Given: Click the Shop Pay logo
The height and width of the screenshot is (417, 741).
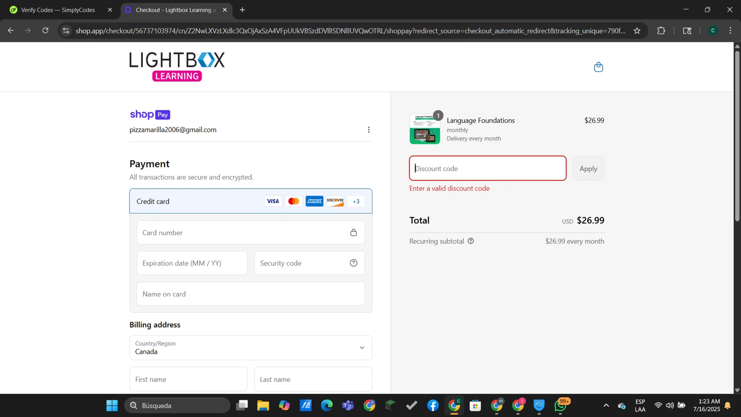Looking at the screenshot, I should tap(150, 115).
